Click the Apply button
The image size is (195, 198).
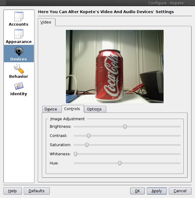[157, 191]
